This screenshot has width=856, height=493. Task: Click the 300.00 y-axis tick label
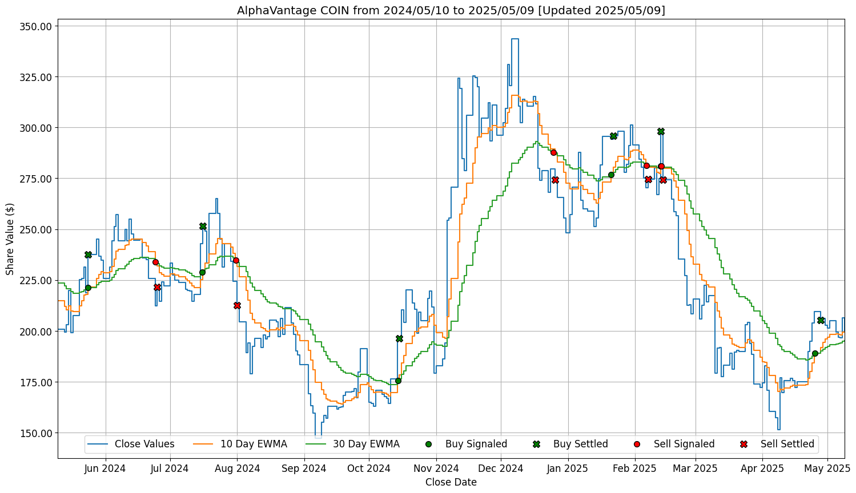[x=37, y=128]
